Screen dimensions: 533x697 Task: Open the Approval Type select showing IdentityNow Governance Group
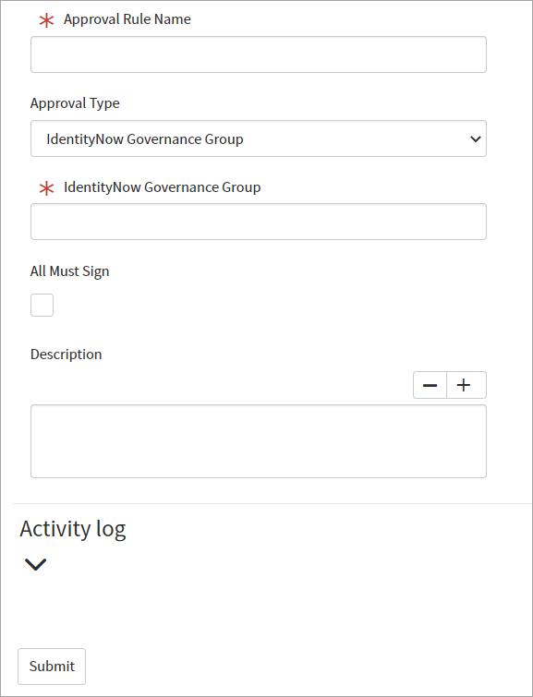[x=259, y=138]
